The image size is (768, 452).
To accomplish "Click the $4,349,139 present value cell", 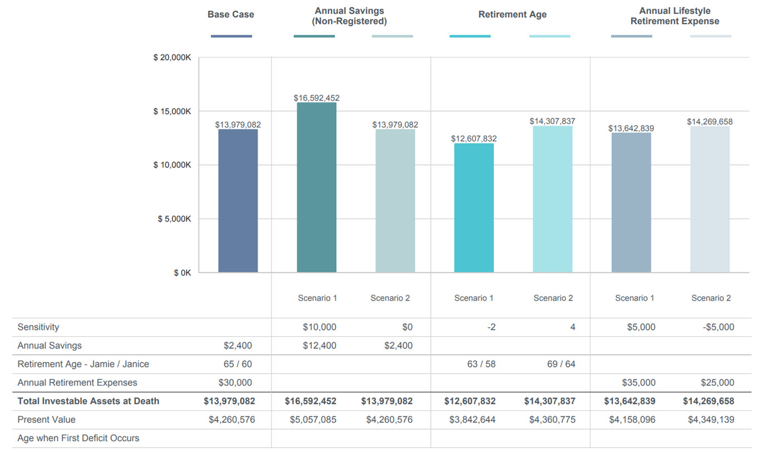I will [711, 420].
